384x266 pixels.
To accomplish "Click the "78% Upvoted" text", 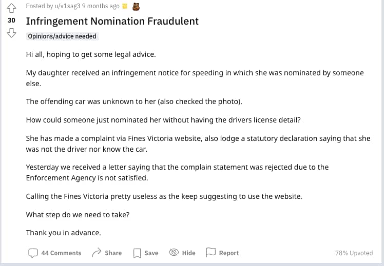I will pos(354,253).
